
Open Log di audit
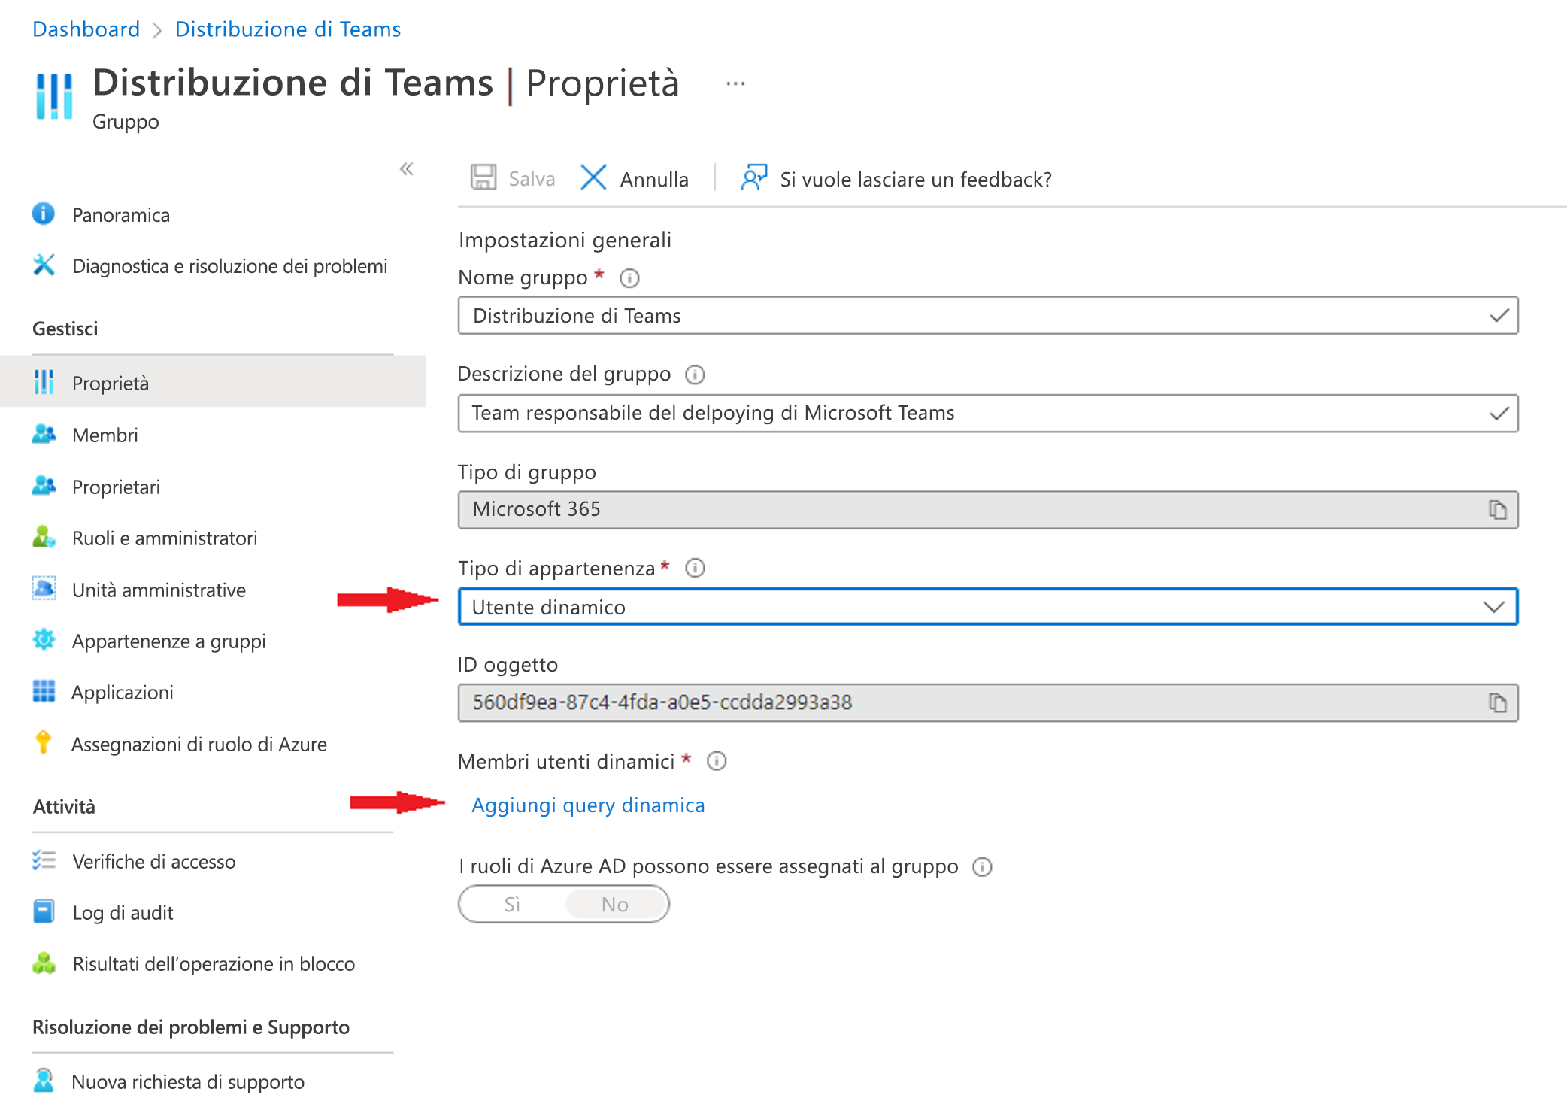(x=123, y=913)
